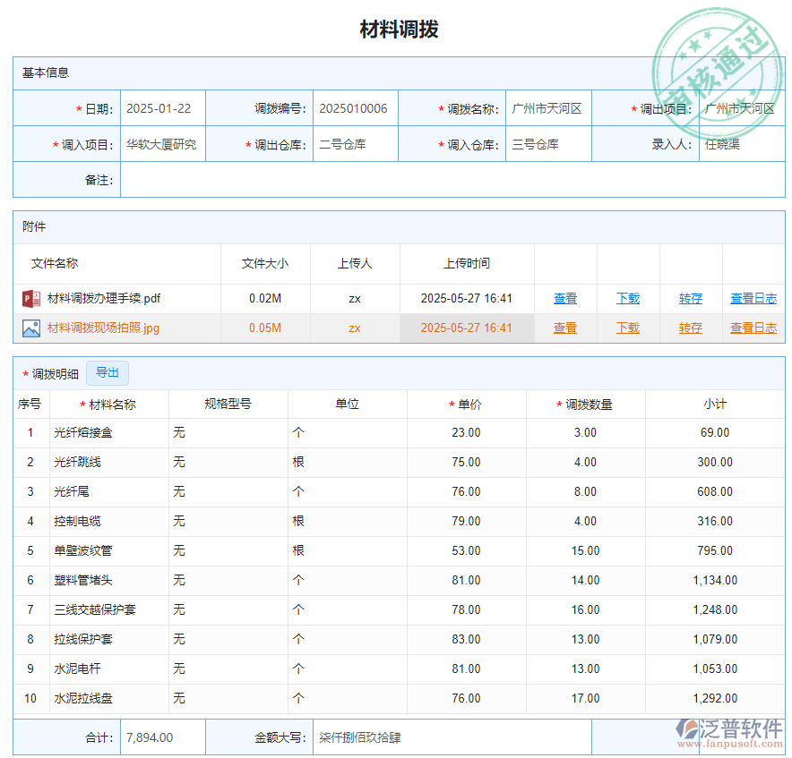Viewport: 792px width, 758px height.
Task: Click 下载 to download 材料调拨现场拍照.jpg
Action: pos(628,328)
